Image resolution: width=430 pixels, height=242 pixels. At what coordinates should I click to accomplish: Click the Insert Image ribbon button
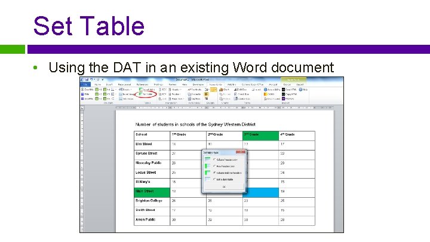click(126, 94)
